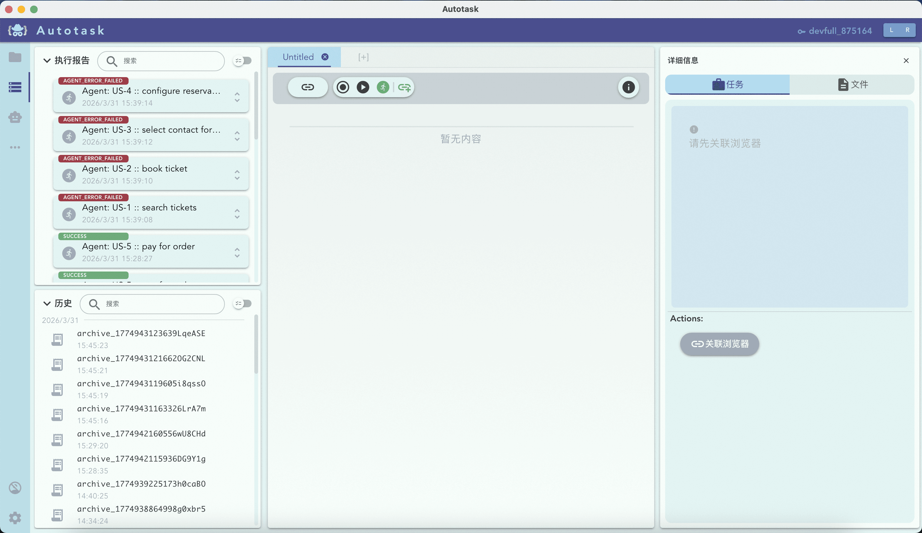Click the 关联浏览器 button
This screenshot has height=533, width=922.
point(719,344)
